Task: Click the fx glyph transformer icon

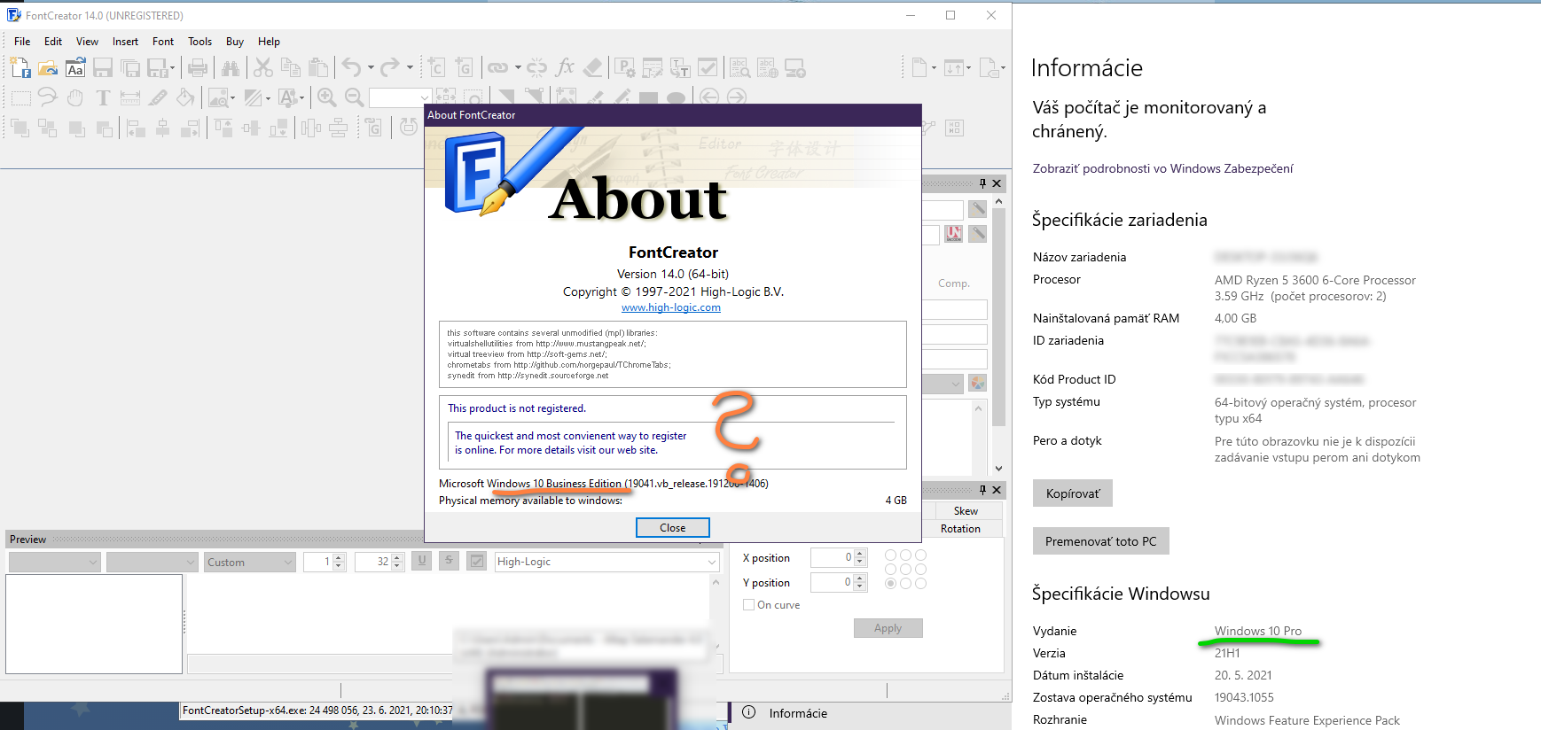Action: tap(565, 67)
